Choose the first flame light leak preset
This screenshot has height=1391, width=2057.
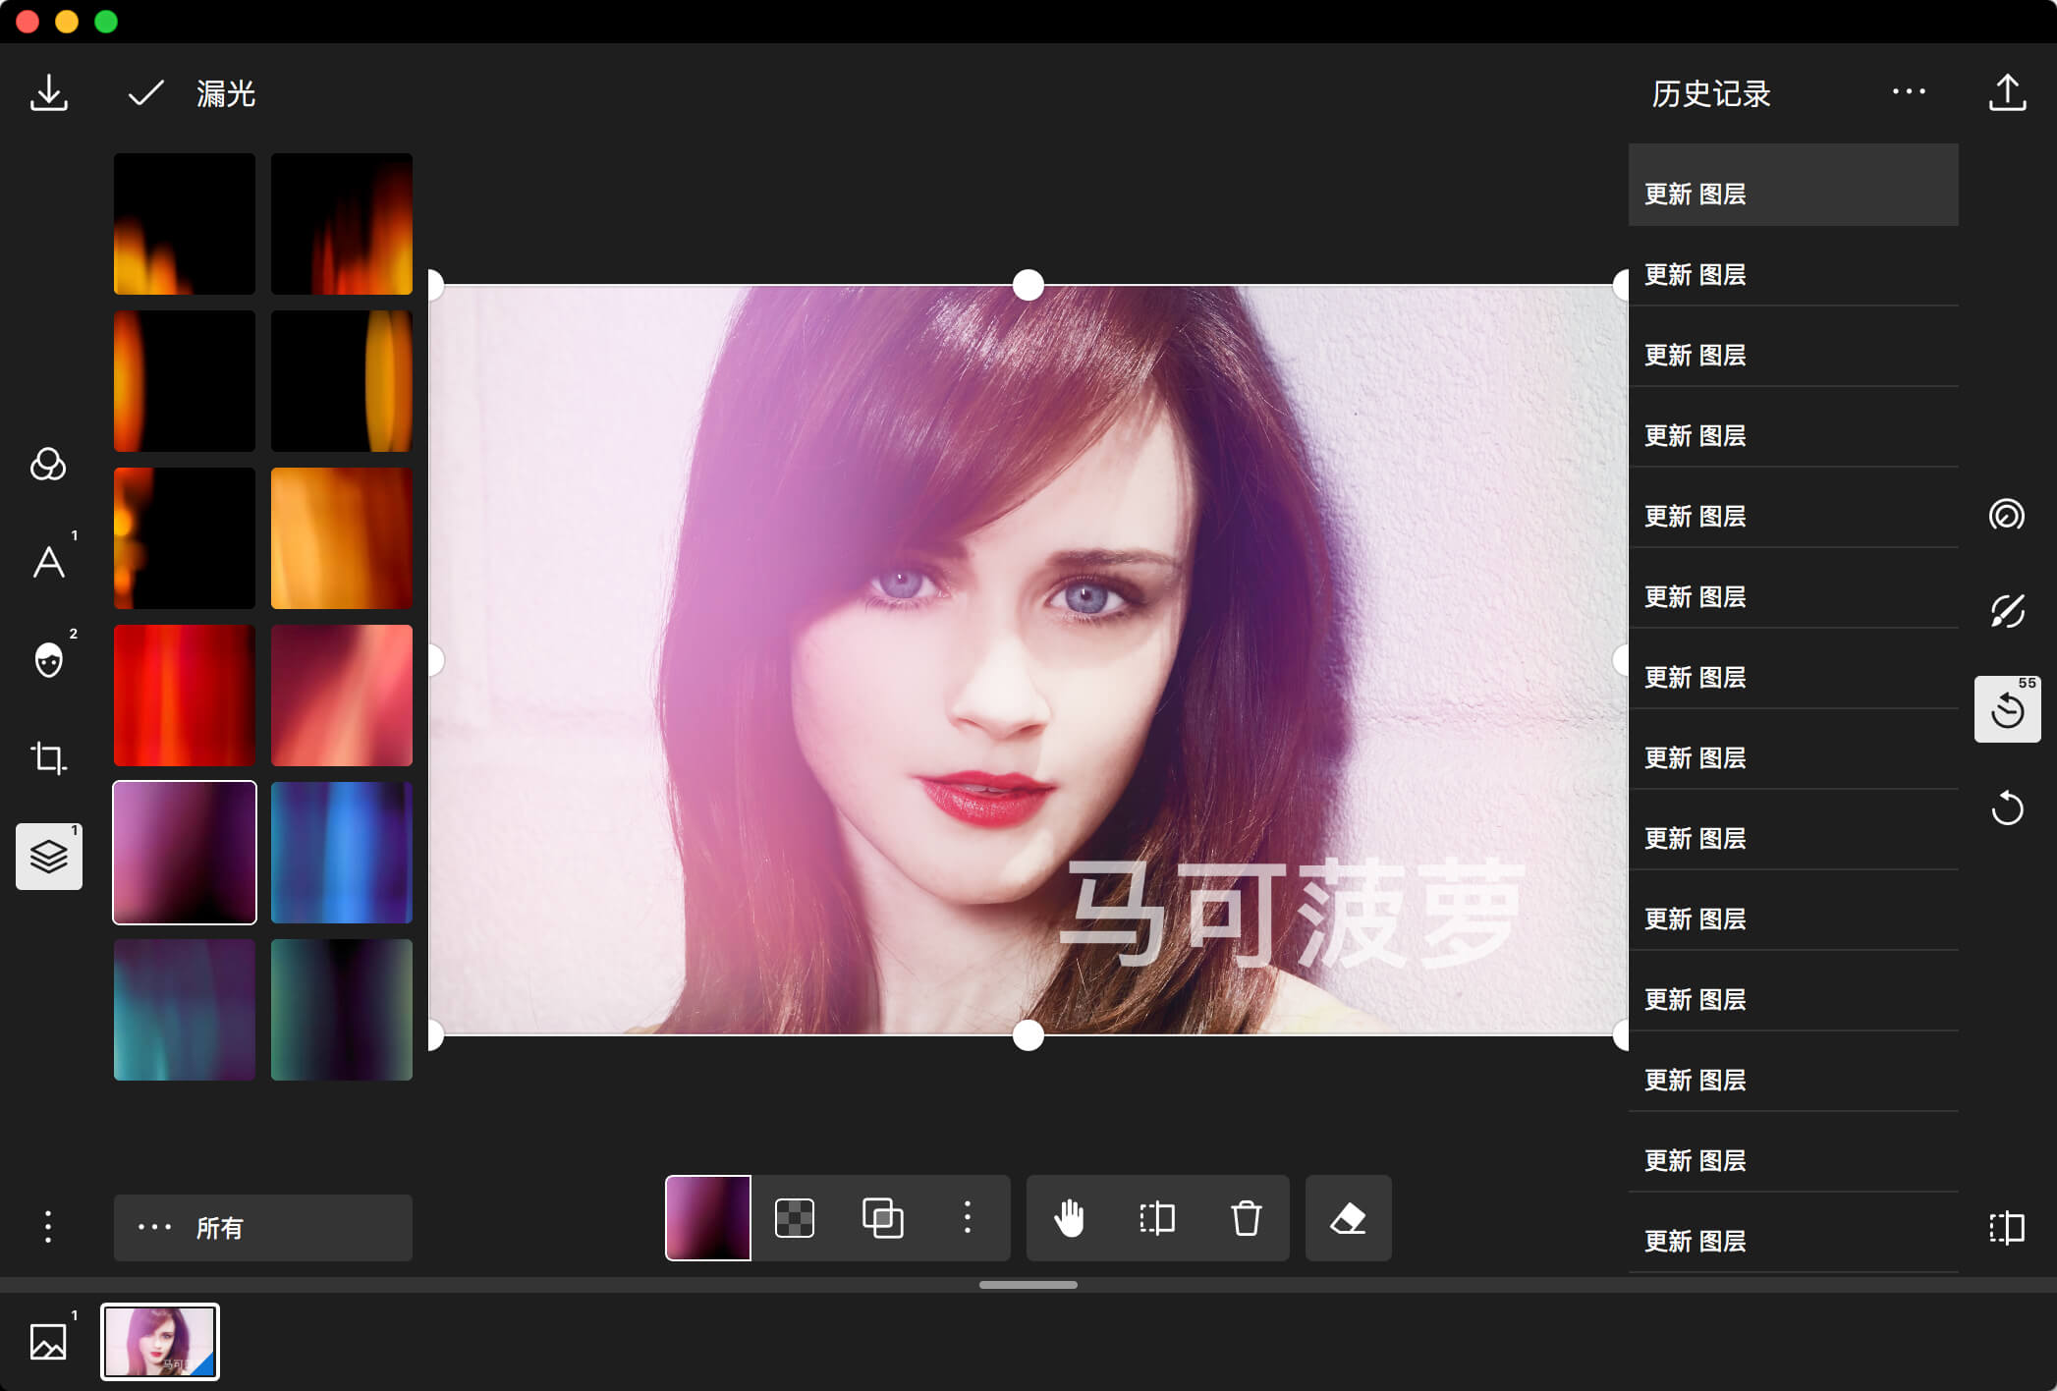[185, 224]
